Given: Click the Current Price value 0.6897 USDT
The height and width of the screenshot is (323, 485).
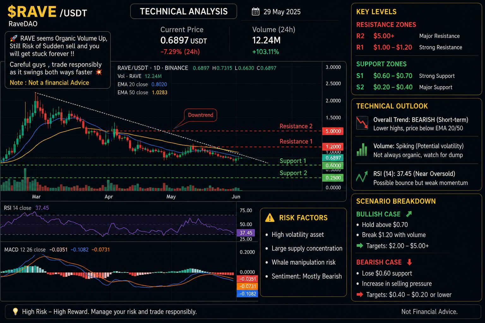Looking at the screenshot, I should [183, 41].
